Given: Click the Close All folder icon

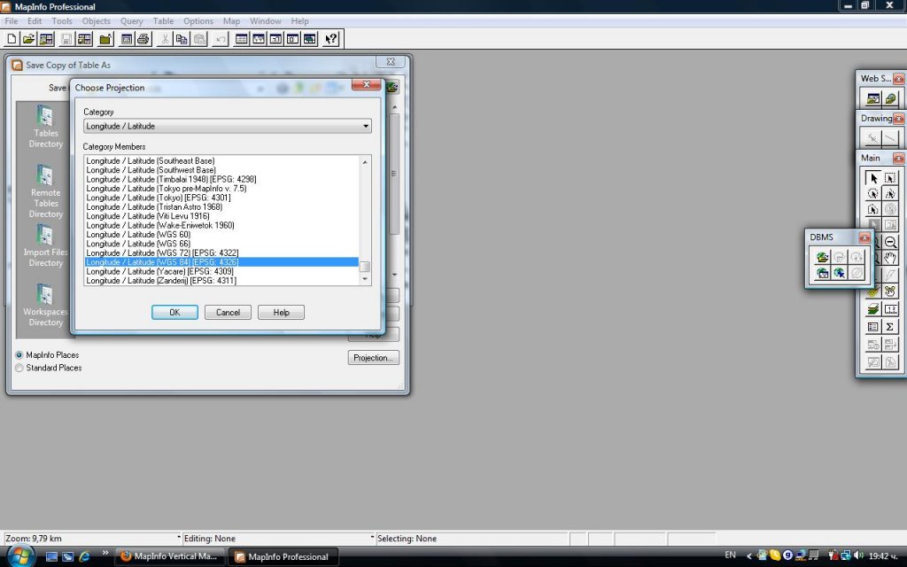Looking at the screenshot, I should 105,39.
